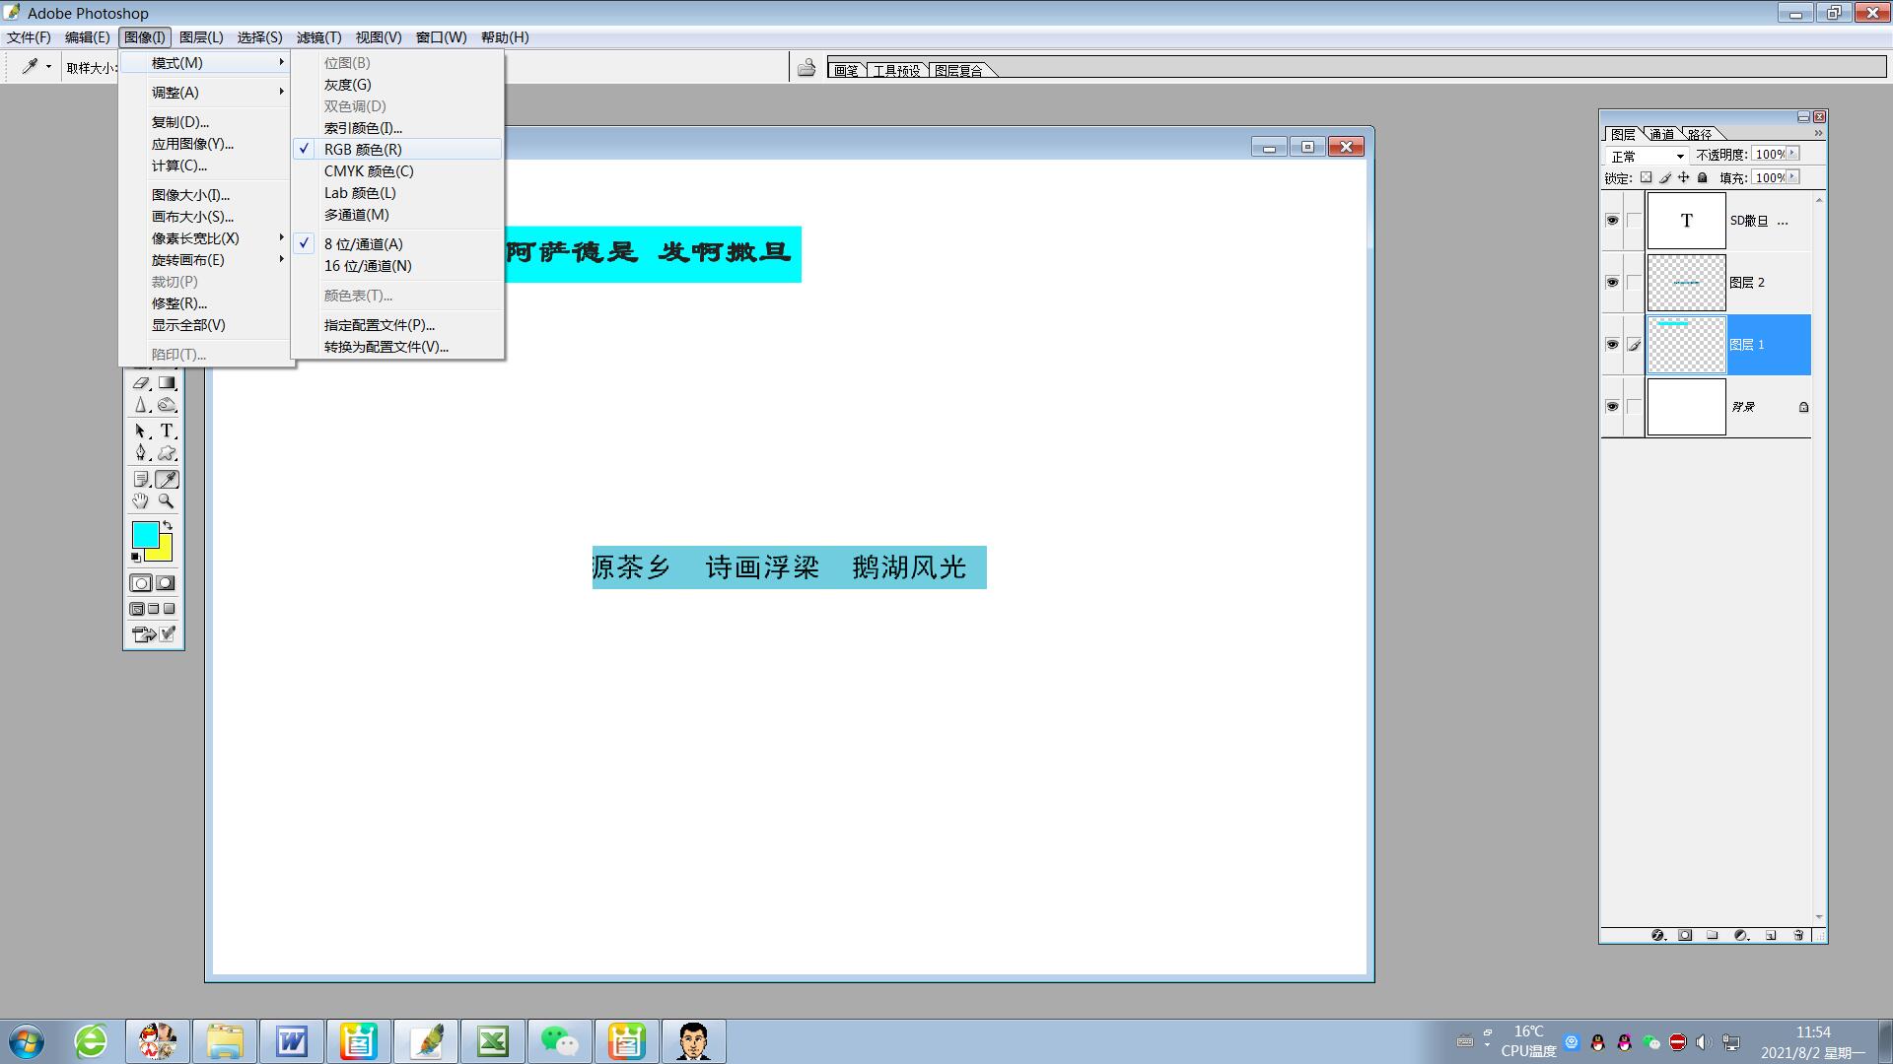
Task: Click 图像大小(I)... menu entry
Action: pyautogui.click(x=190, y=195)
